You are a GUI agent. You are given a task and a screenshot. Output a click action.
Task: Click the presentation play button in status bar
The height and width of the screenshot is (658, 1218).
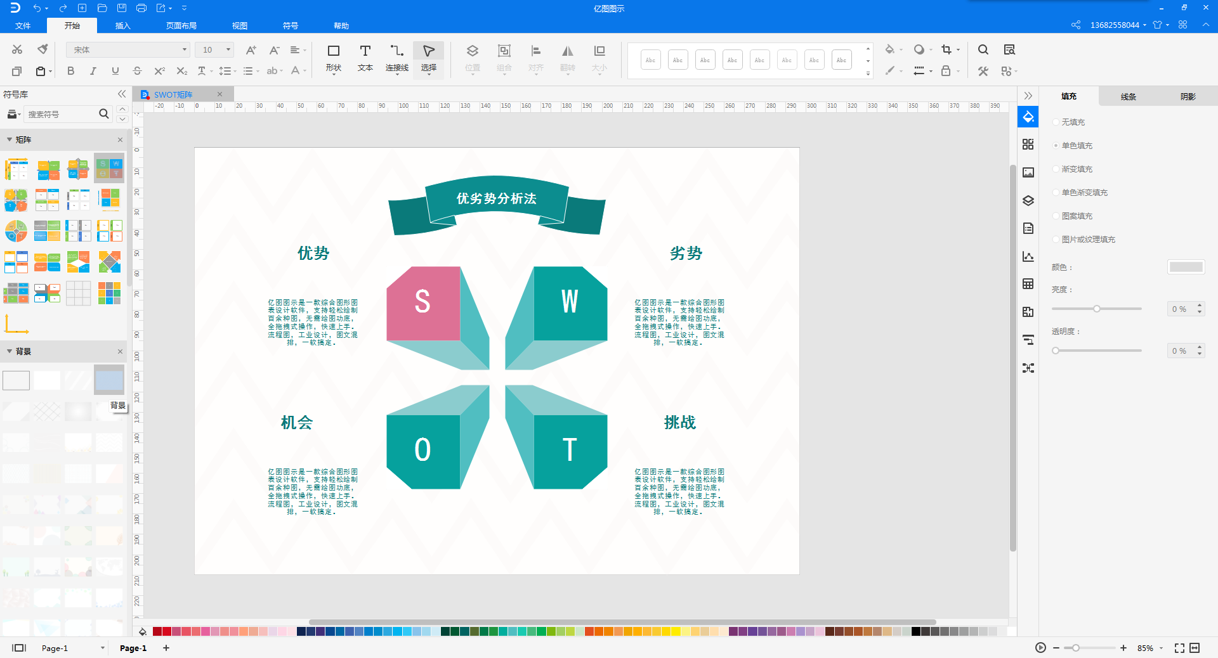point(1040,648)
